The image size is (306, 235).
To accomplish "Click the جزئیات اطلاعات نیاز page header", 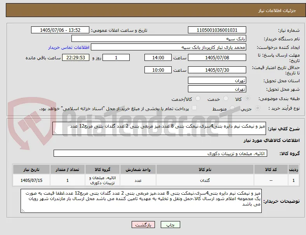I will click(277, 10).
